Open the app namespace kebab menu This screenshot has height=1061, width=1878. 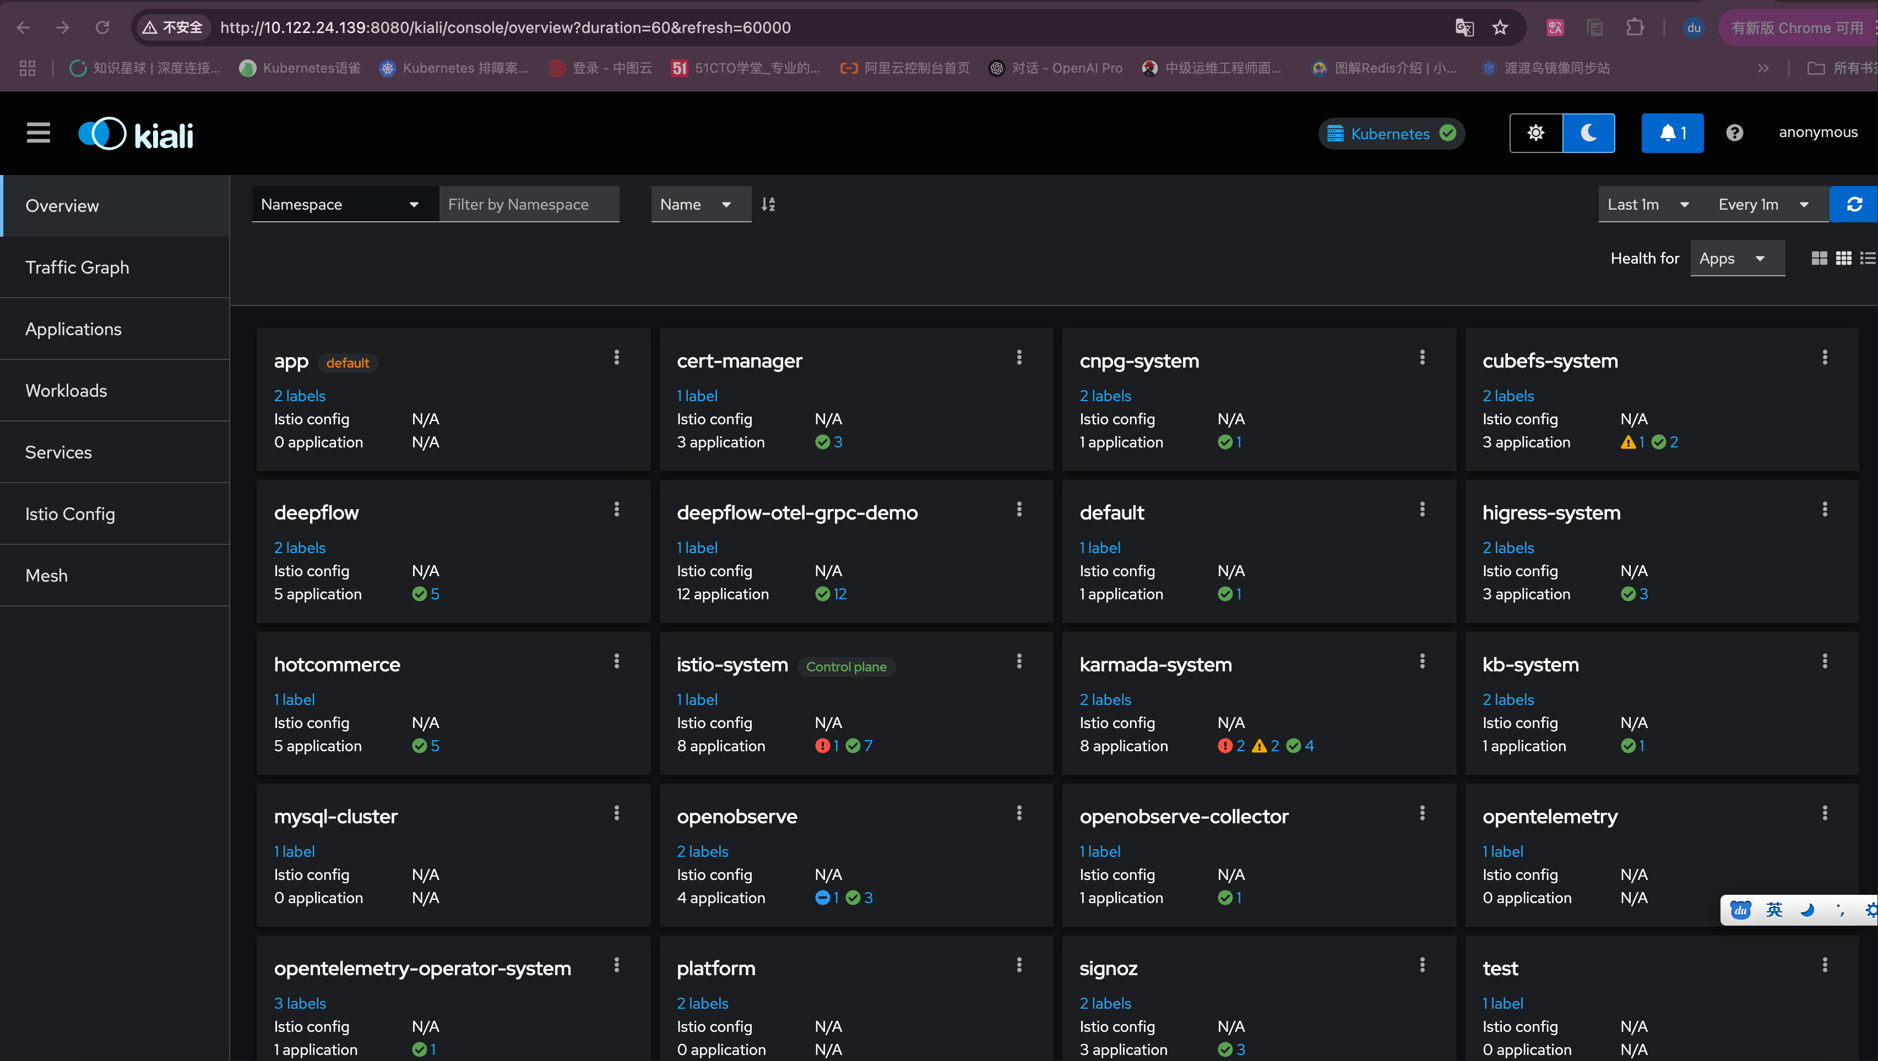click(x=617, y=357)
